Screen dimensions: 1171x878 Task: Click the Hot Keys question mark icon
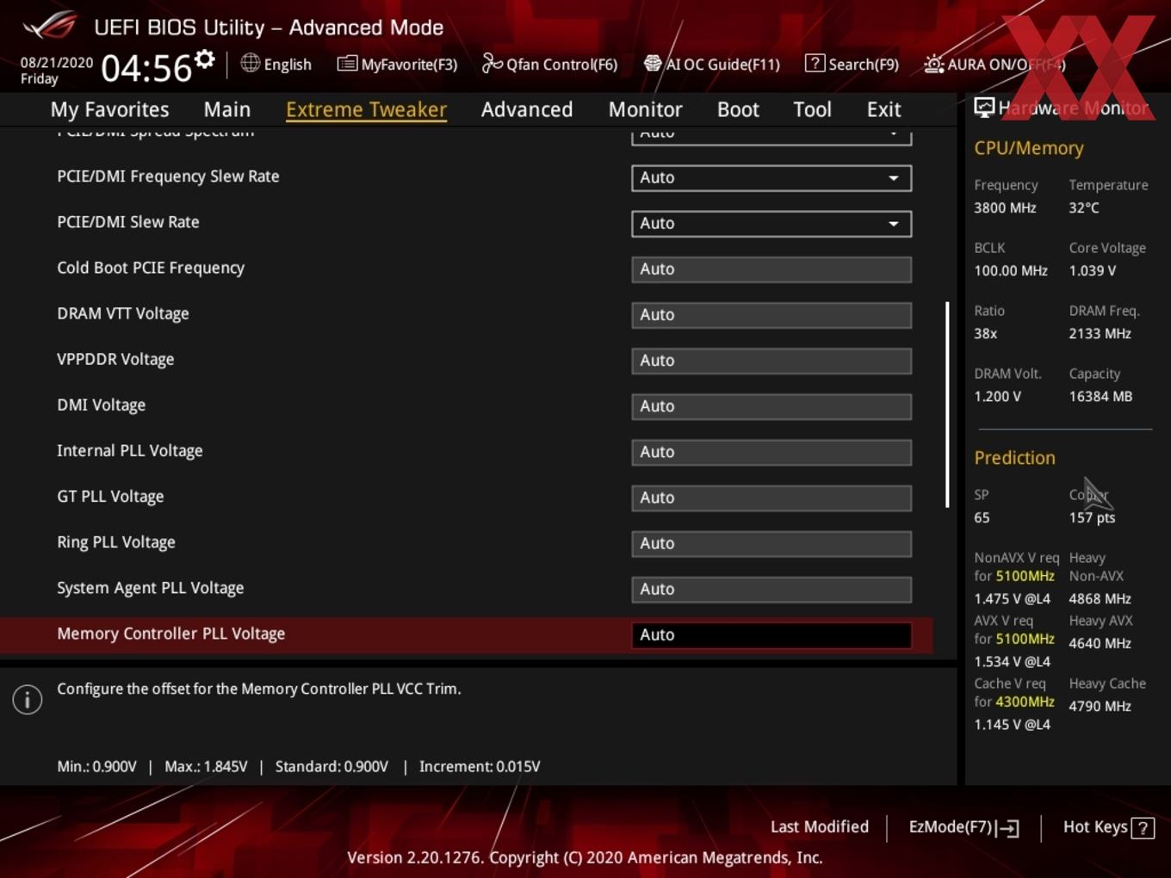(x=1143, y=828)
